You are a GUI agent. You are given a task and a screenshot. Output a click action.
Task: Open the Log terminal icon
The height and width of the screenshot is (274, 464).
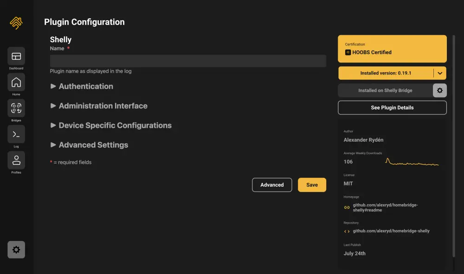[16, 134]
